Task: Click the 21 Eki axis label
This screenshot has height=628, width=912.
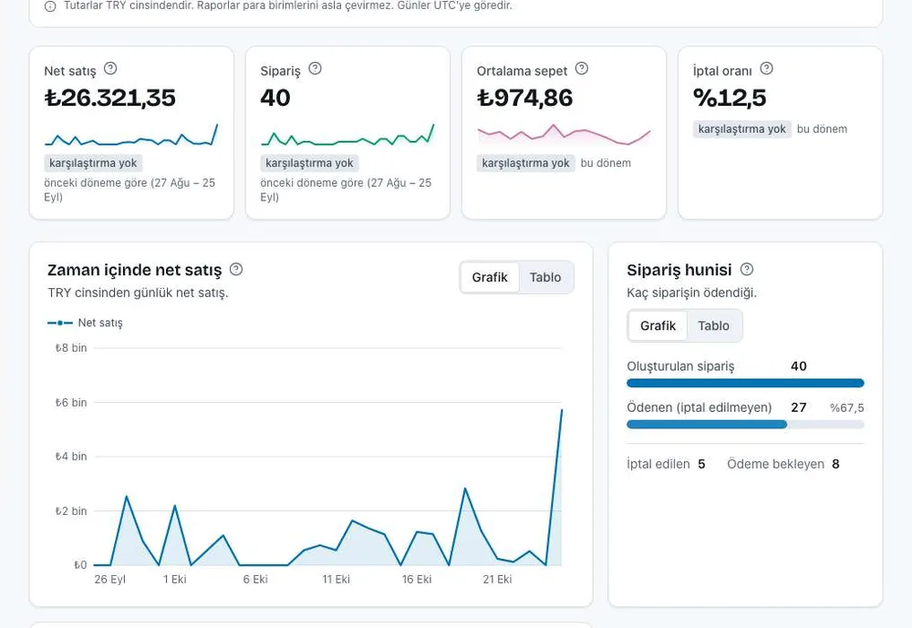Action: tap(497, 579)
